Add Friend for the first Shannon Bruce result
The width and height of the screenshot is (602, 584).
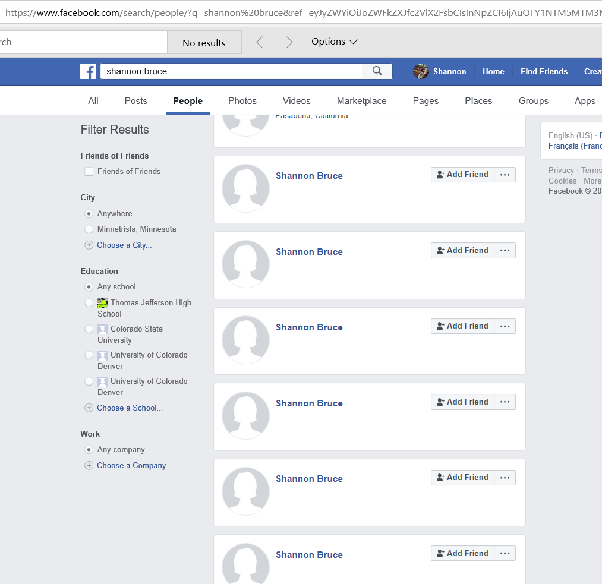tap(462, 174)
